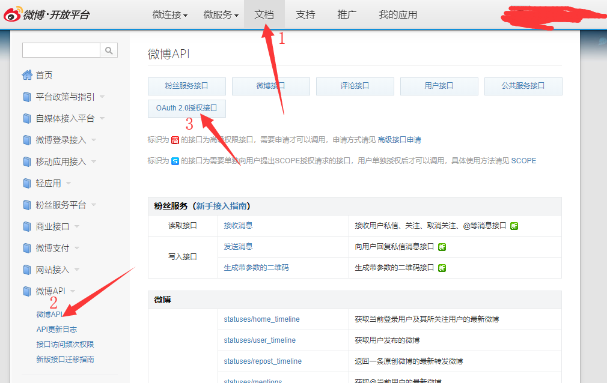The image size is (607, 383).
Task: Click the 公共服务接口 button
Action: [523, 86]
